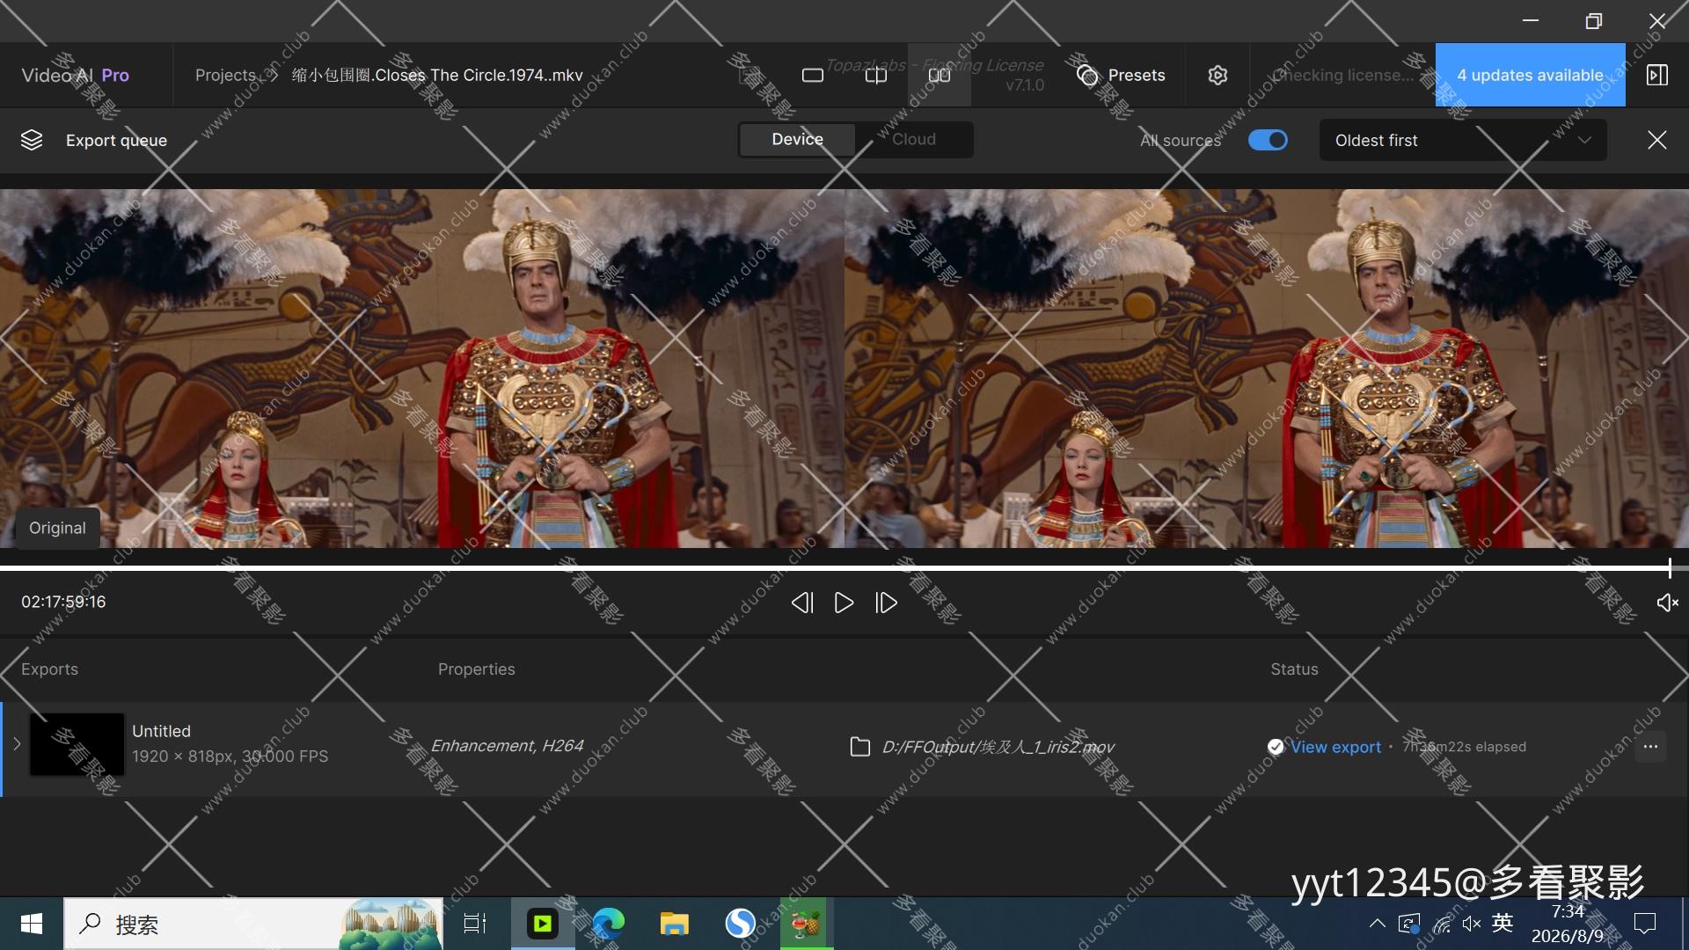This screenshot has height=950, width=1689.
Task: Click the Untitled export name
Action: pyautogui.click(x=161, y=731)
